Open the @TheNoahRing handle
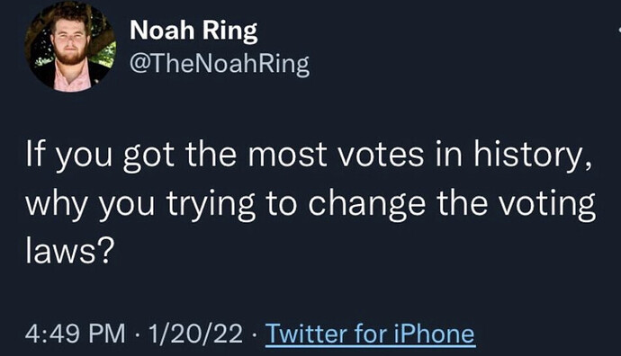 pyautogui.click(x=220, y=63)
